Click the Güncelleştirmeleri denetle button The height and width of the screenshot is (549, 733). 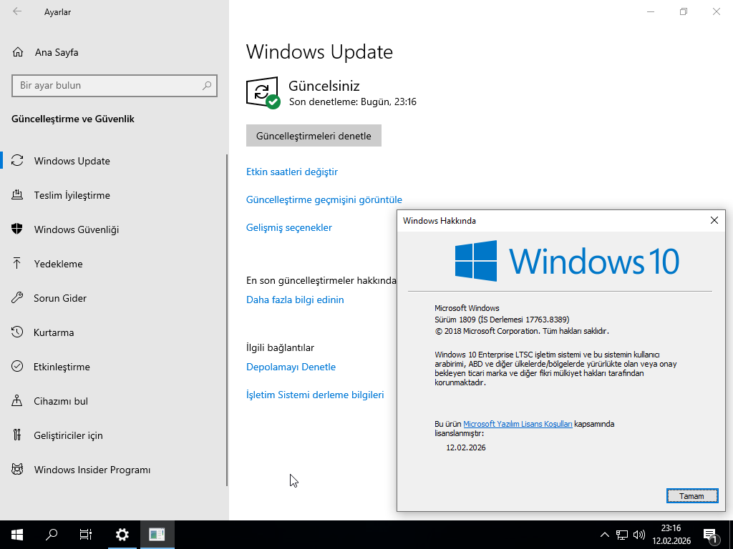pyautogui.click(x=314, y=135)
